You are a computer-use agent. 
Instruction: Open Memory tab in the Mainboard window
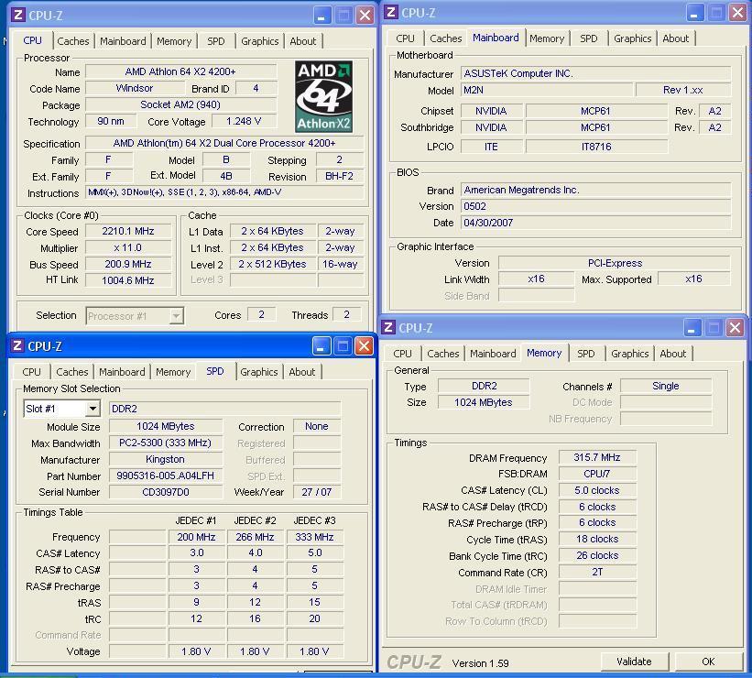click(547, 38)
